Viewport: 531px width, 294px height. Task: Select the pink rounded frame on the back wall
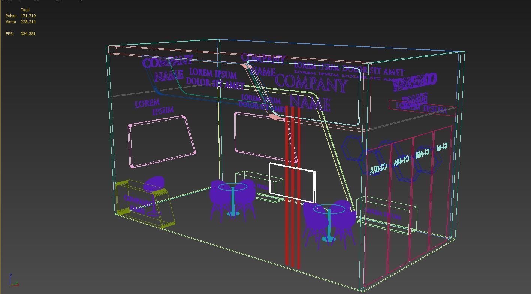pos(266,137)
